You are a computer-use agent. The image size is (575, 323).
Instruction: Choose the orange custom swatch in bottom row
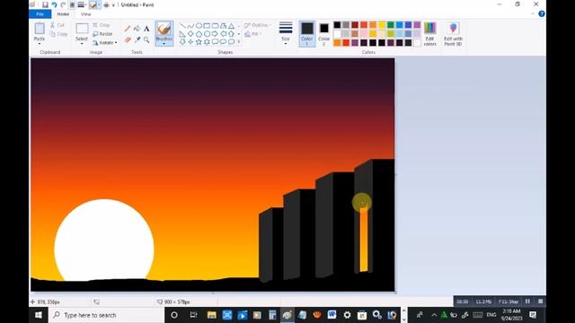pos(337,43)
